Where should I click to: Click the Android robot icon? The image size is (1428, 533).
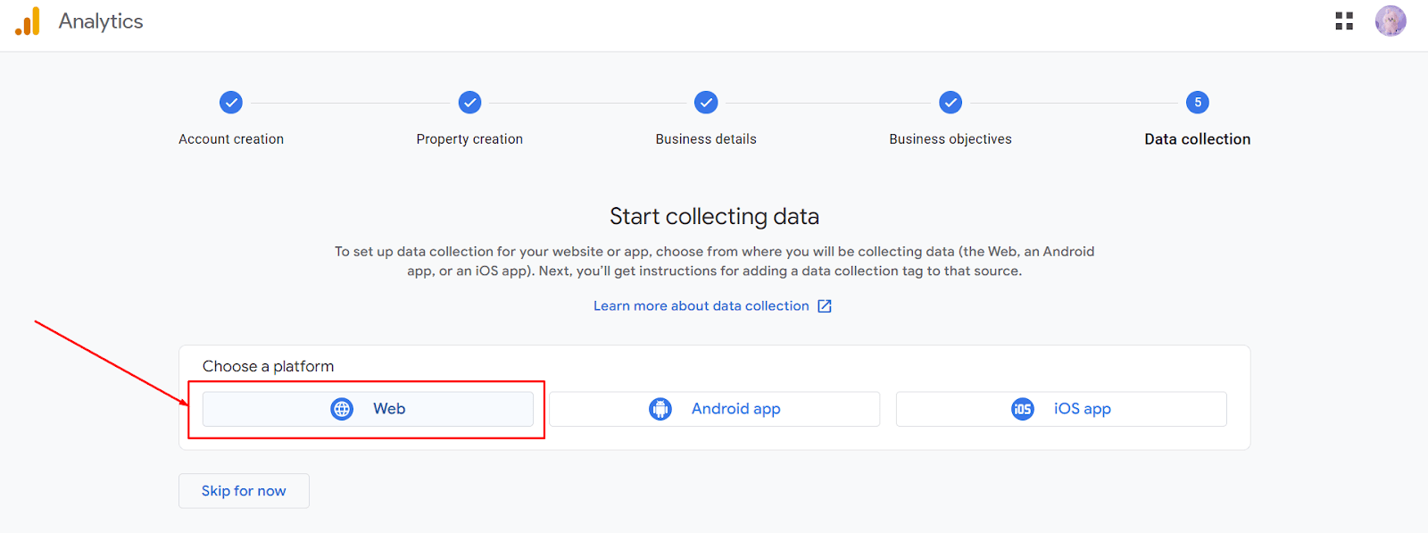[660, 408]
